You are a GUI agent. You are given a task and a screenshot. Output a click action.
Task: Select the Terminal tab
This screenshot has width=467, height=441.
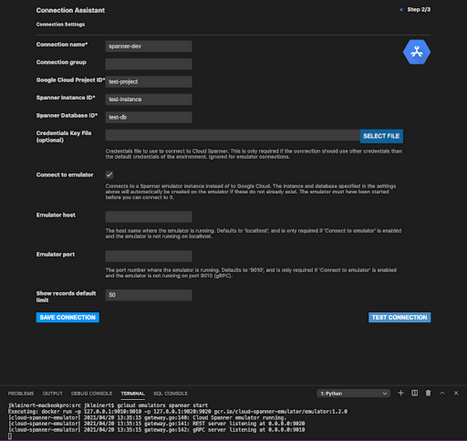click(132, 393)
